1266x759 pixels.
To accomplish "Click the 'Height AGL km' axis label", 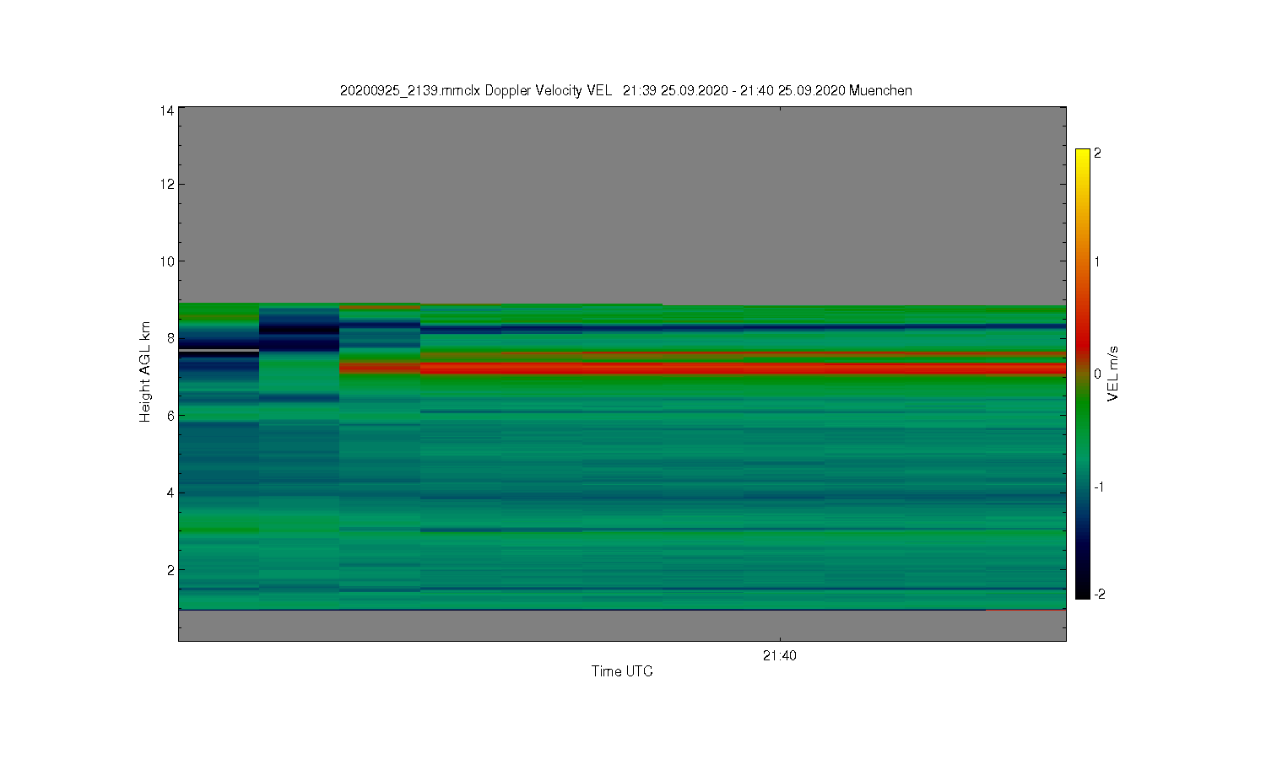I will [145, 372].
